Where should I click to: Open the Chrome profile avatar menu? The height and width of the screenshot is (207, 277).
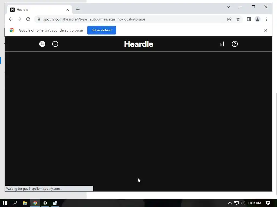click(x=258, y=19)
